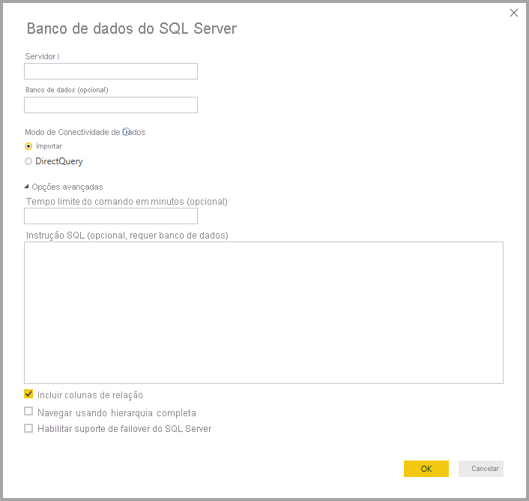Click the OK button

point(426,469)
